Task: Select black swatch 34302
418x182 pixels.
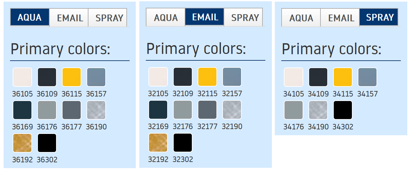Action: tap(343, 110)
